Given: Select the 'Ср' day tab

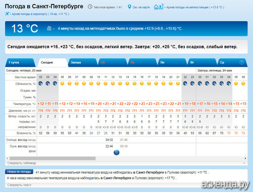Looking at the screenshot, I should coord(232,63).
